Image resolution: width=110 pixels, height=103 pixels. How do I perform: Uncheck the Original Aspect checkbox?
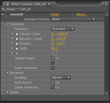[x=53, y=58]
